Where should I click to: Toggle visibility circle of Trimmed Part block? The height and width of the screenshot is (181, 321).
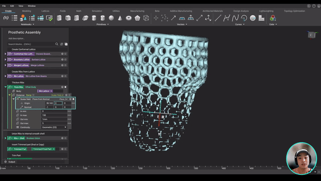coord(66,149)
